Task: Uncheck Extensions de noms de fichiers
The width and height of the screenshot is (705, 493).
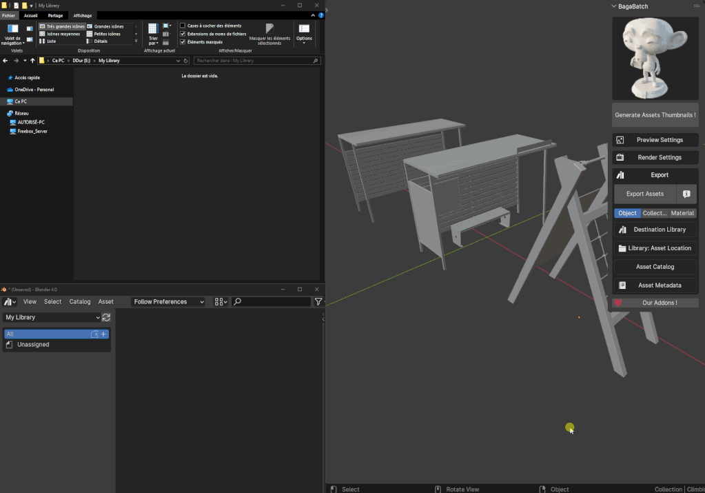Action: 183,34
